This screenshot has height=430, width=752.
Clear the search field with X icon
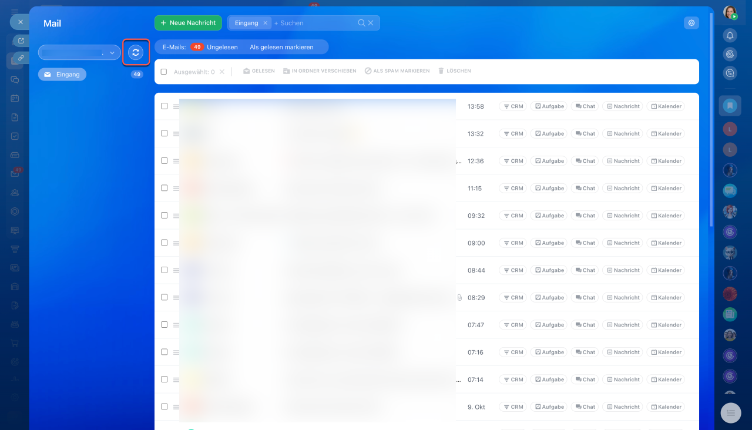tap(371, 23)
